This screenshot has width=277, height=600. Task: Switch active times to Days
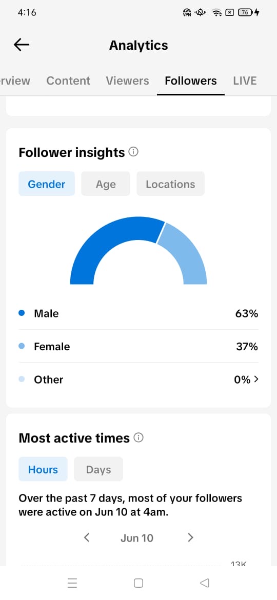(x=98, y=469)
